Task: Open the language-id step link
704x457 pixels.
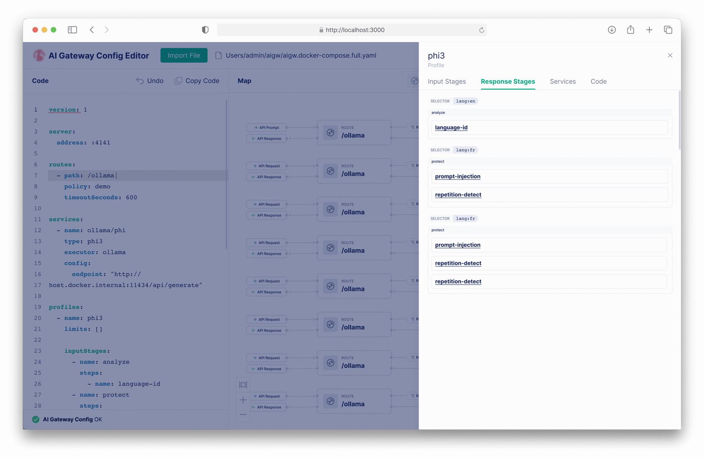Action: pos(451,128)
